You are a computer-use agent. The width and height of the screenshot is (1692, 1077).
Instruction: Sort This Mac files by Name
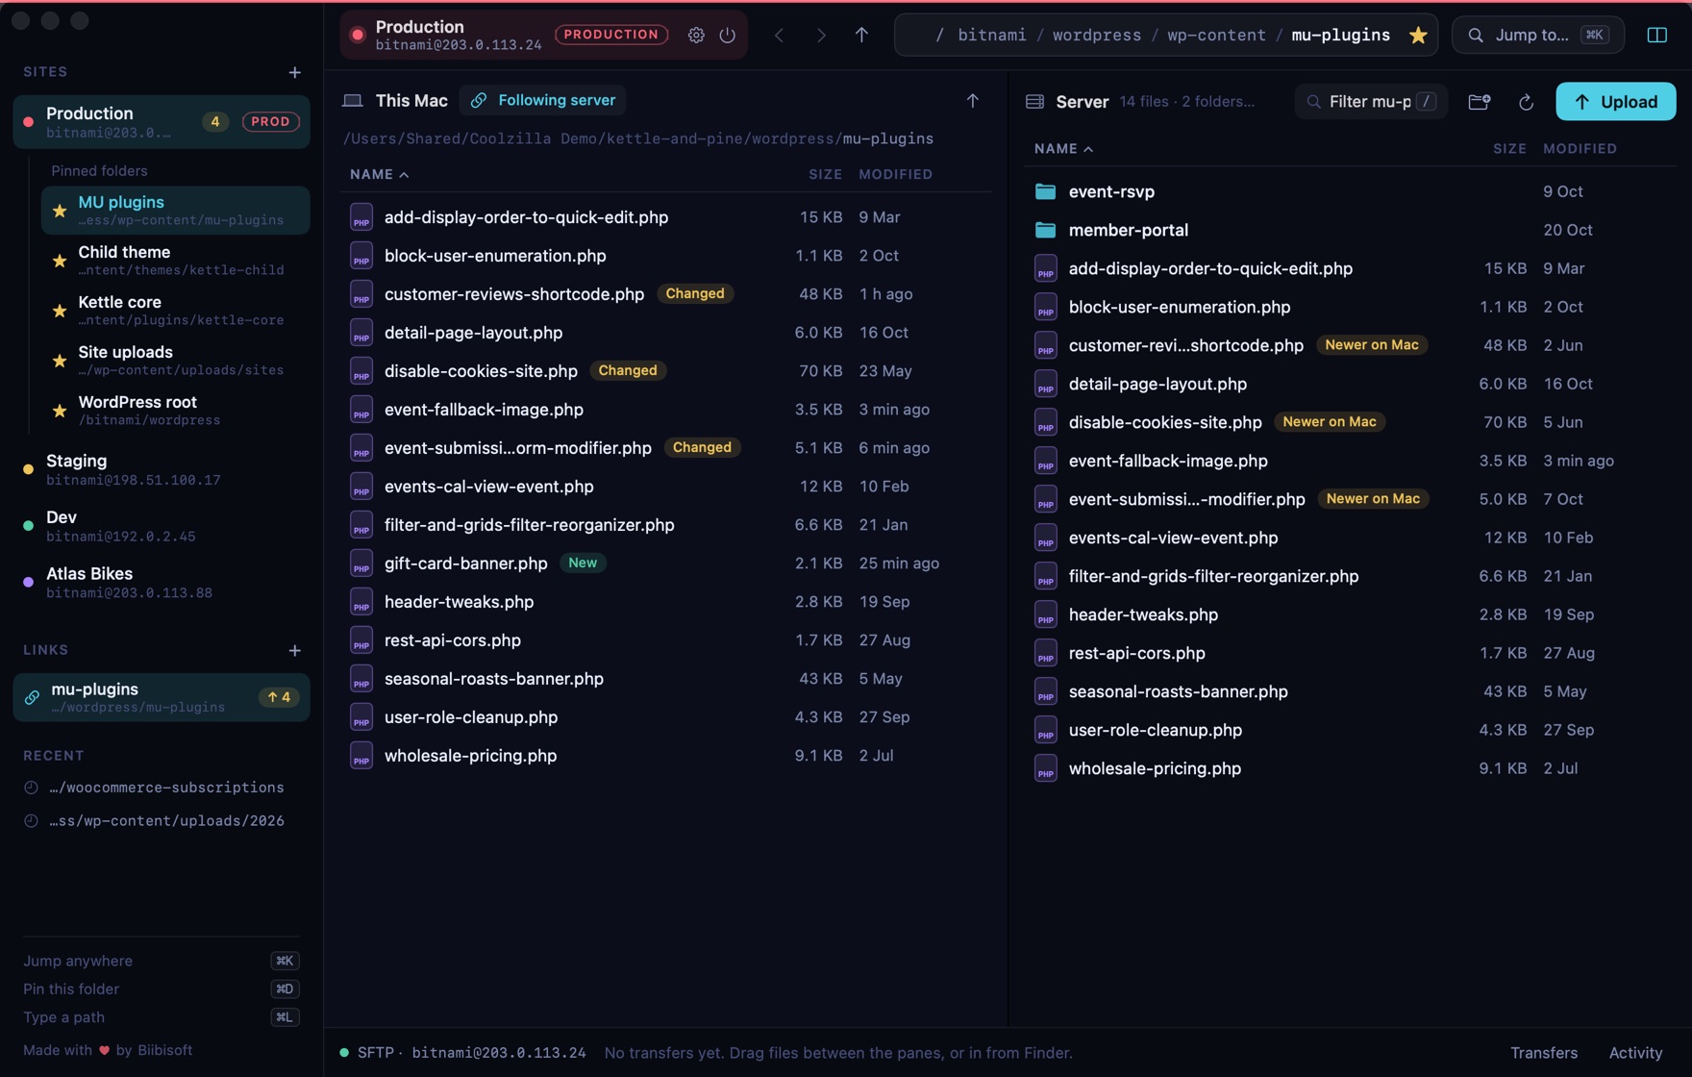[379, 174]
